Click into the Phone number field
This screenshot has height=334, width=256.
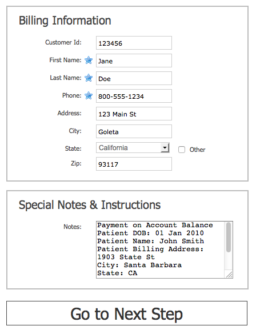pos(134,96)
